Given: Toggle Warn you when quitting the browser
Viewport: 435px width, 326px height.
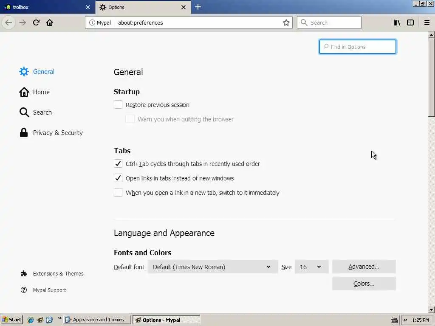Looking at the screenshot, I should 130,119.
